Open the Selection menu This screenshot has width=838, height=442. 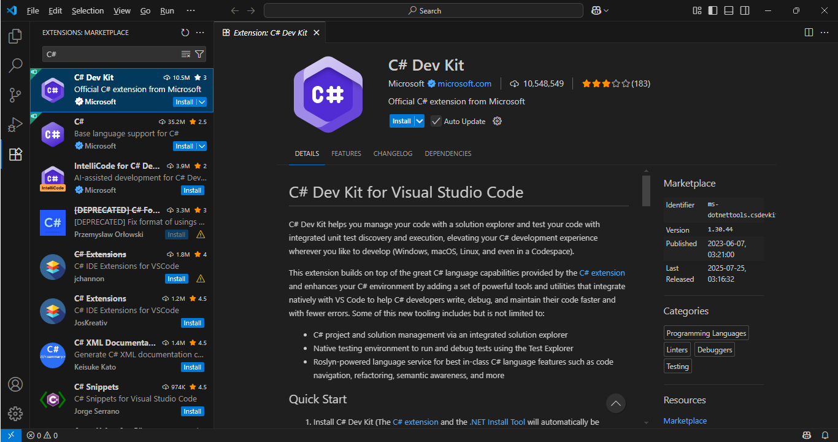tap(88, 10)
